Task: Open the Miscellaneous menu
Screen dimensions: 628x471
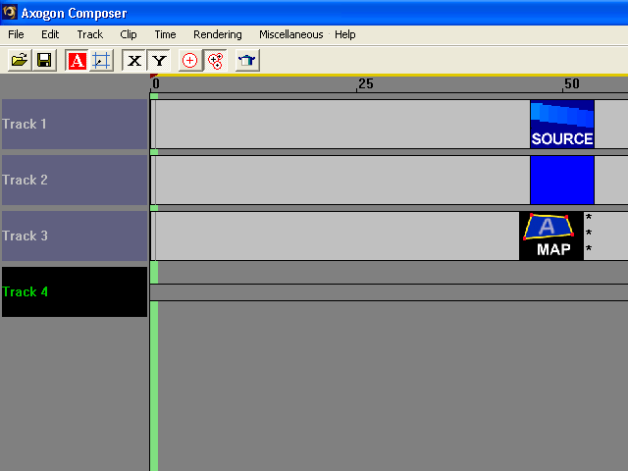Action: [x=291, y=34]
